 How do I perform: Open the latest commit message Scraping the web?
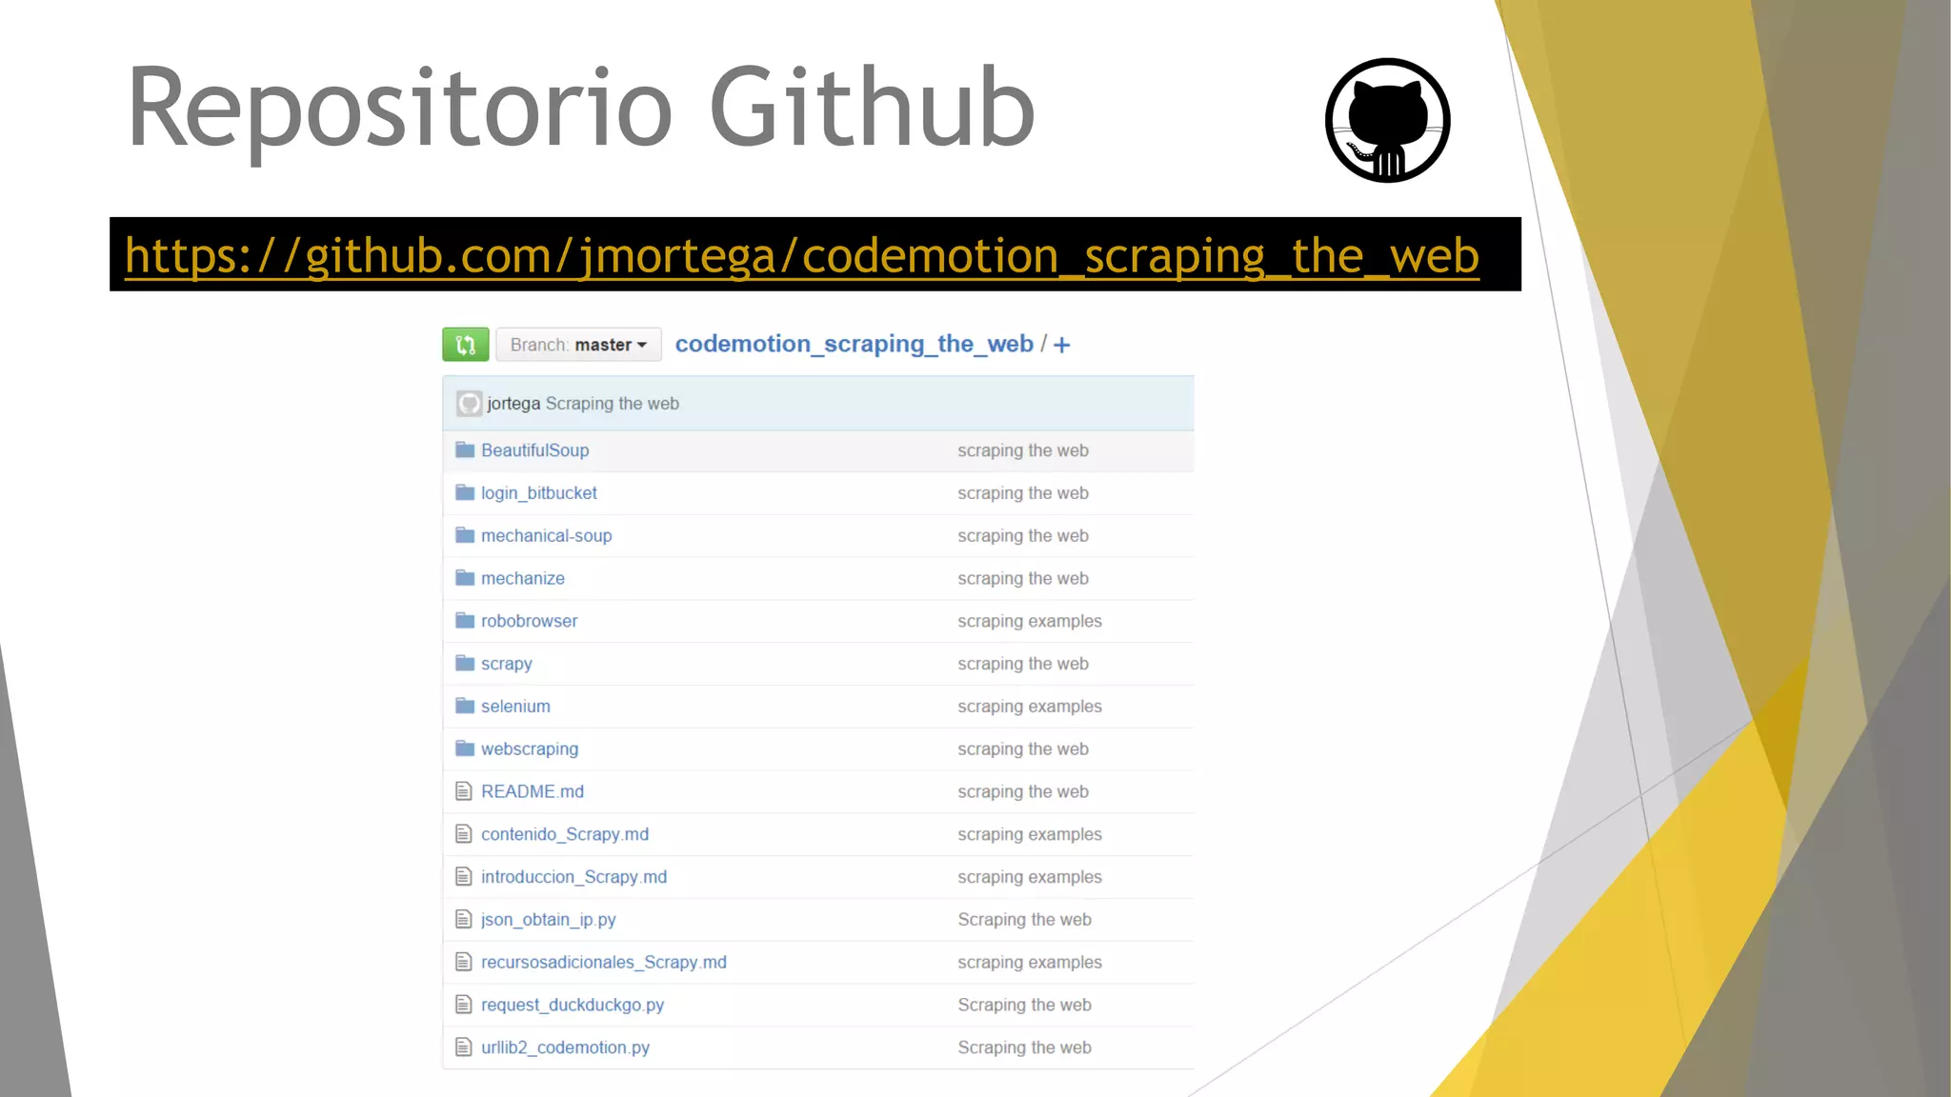pyautogui.click(x=612, y=404)
